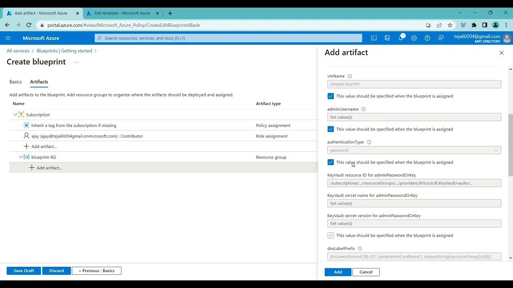Open Cloud Shell from the top bar
Viewport: 513px width, 288px height.
374,38
